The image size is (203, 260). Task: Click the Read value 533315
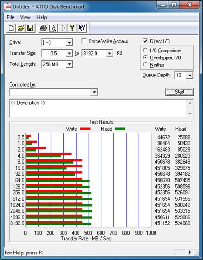[183, 211]
